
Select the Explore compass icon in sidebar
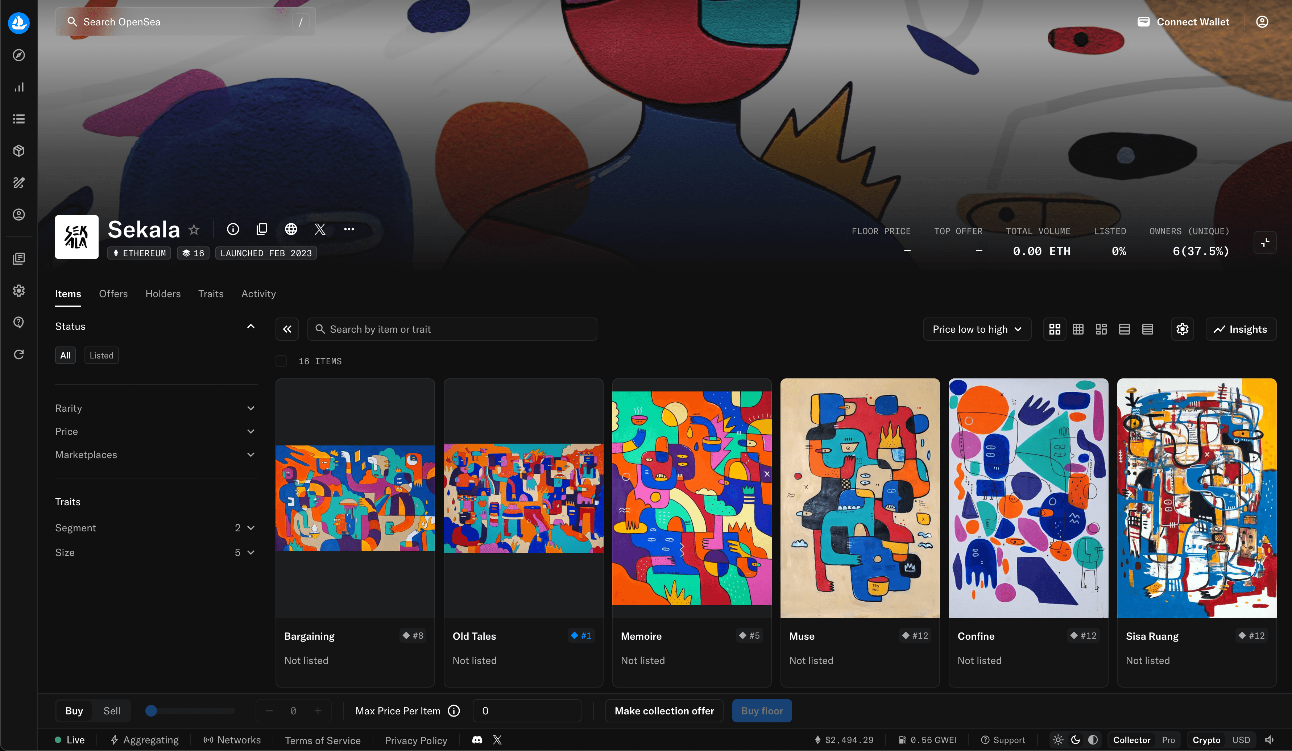(18, 55)
